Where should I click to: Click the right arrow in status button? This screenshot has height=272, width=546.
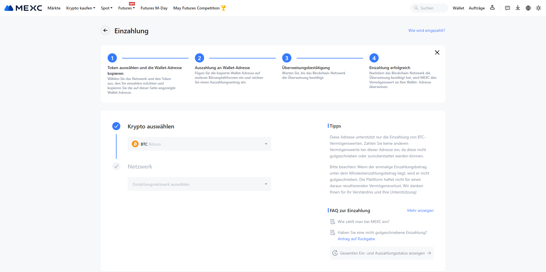pos(429,253)
